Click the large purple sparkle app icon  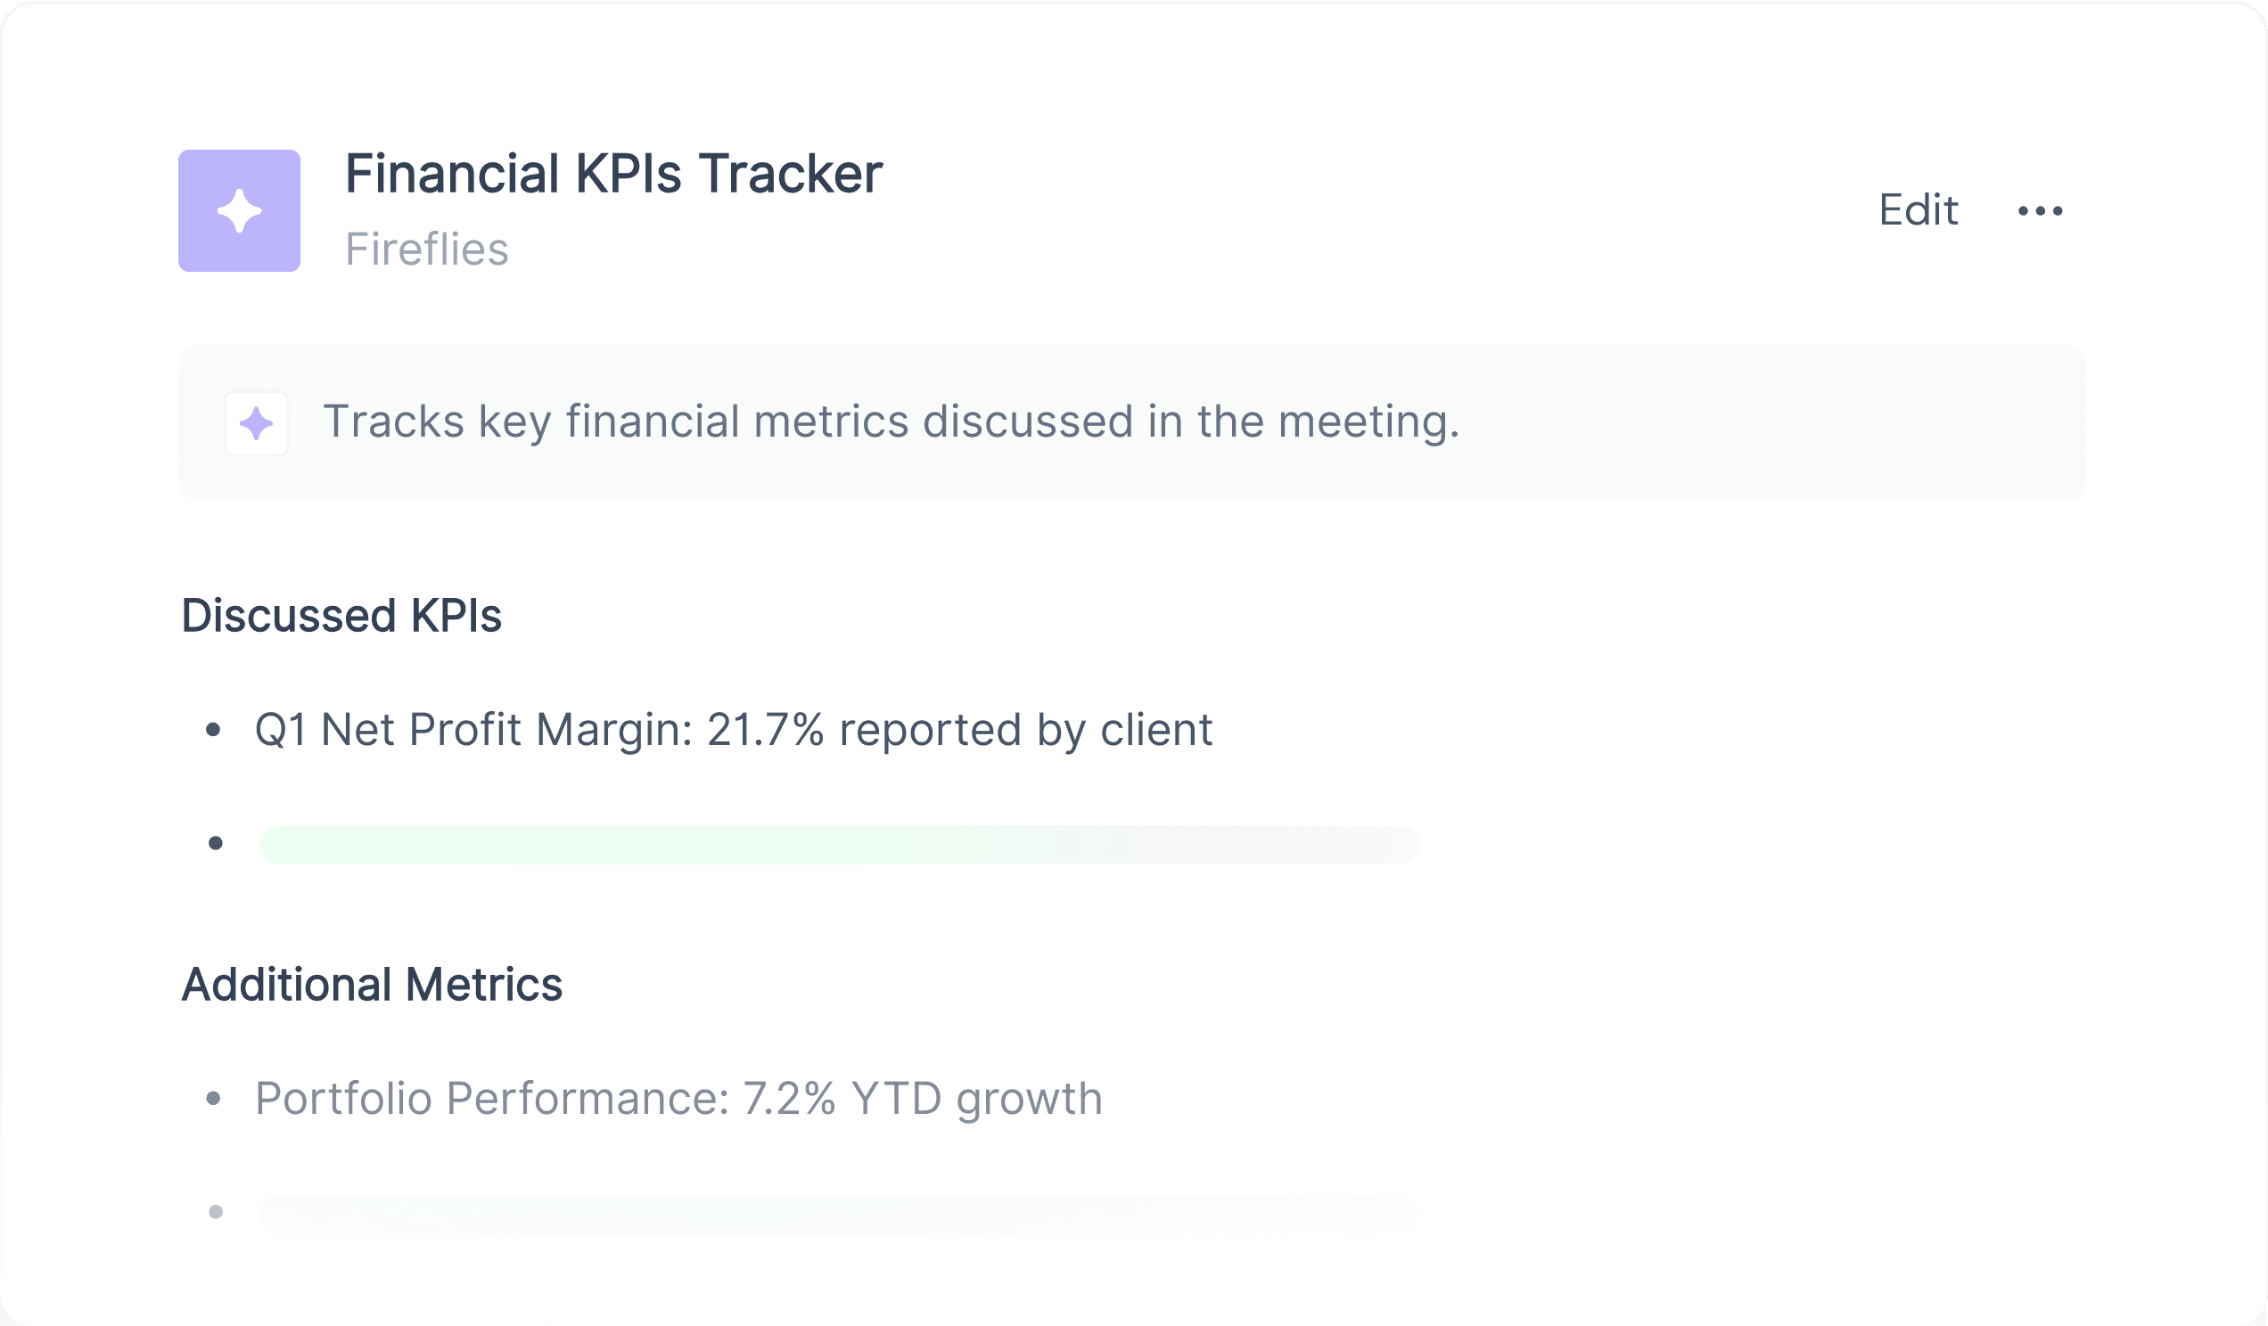pyautogui.click(x=240, y=210)
